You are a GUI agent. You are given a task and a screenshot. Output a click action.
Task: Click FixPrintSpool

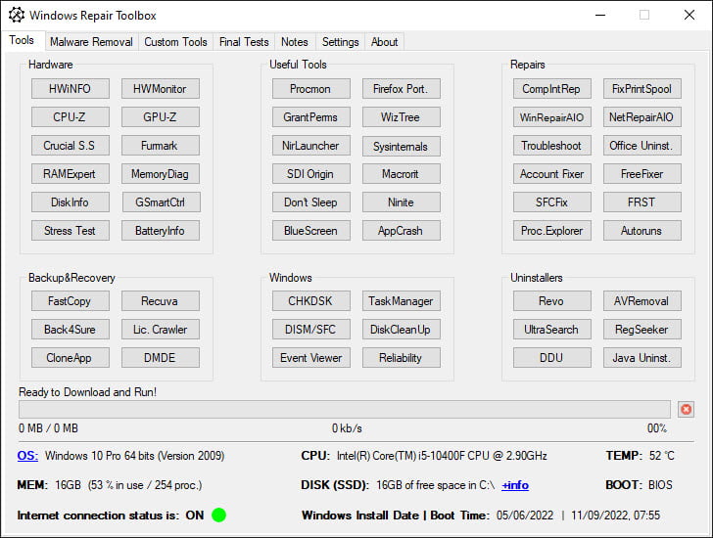[642, 89]
